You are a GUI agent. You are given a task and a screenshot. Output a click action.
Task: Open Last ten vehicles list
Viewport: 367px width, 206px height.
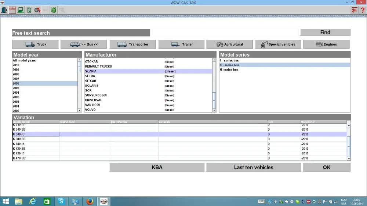(254, 167)
